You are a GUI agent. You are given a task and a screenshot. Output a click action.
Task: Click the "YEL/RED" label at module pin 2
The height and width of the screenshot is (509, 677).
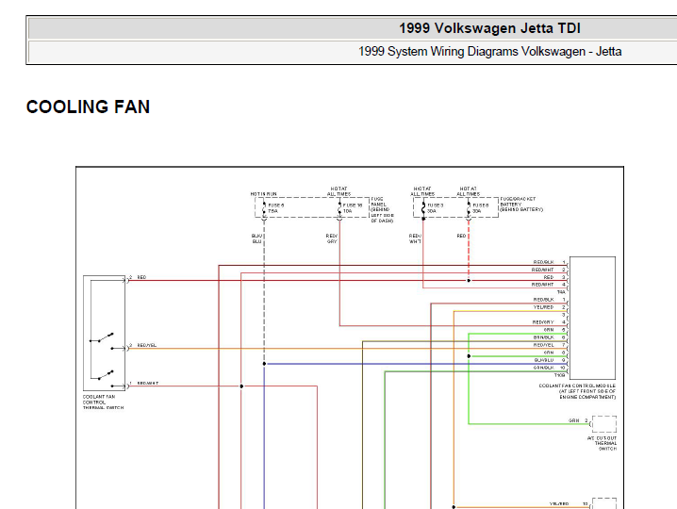pyautogui.click(x=543, y=307)
